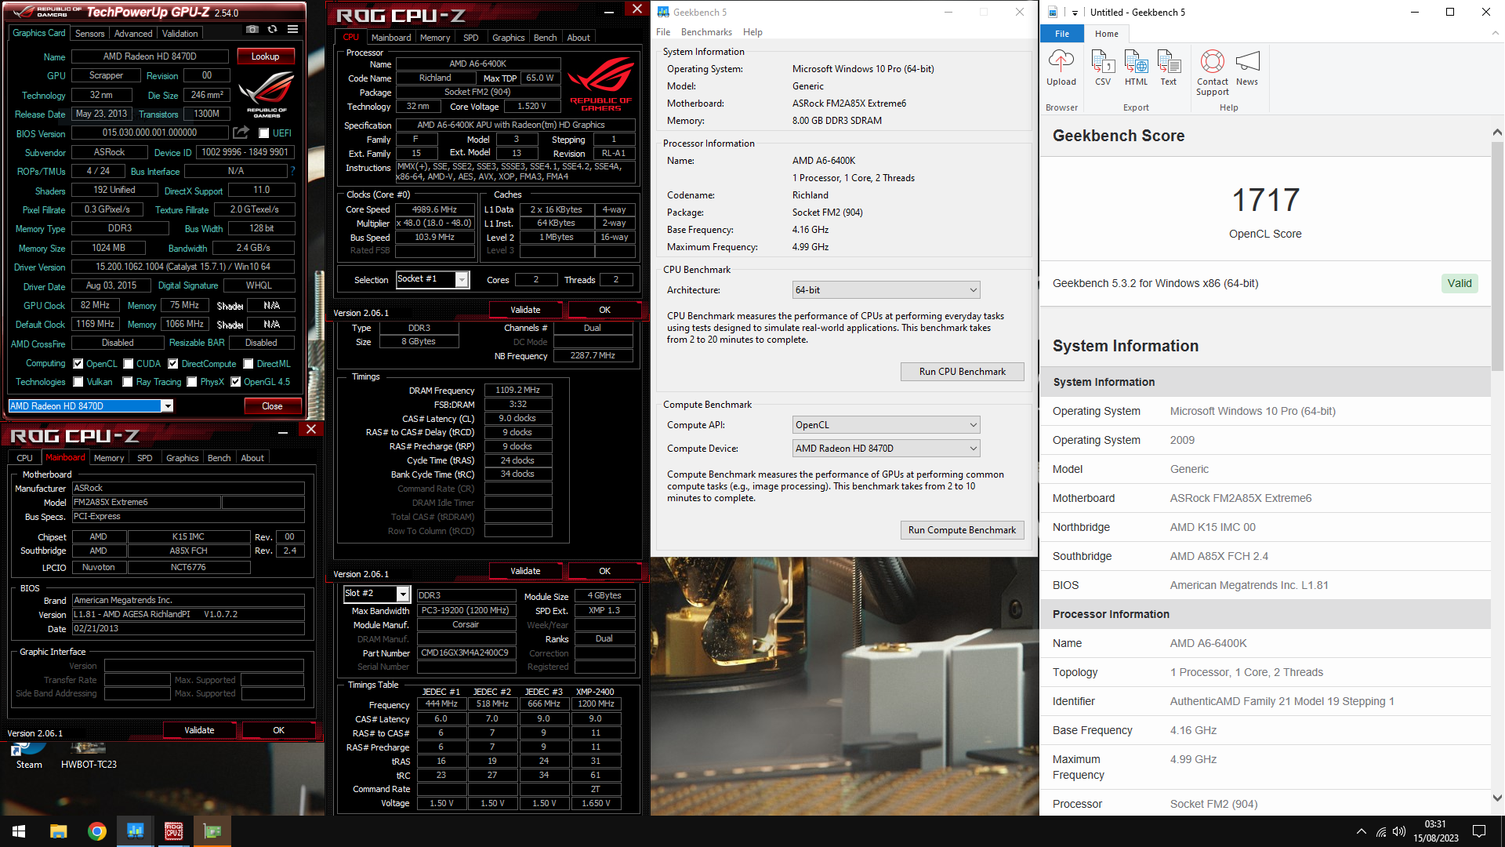
Task: Open the Bench tab in top CPU-Z window
Action: click(545, 38)
